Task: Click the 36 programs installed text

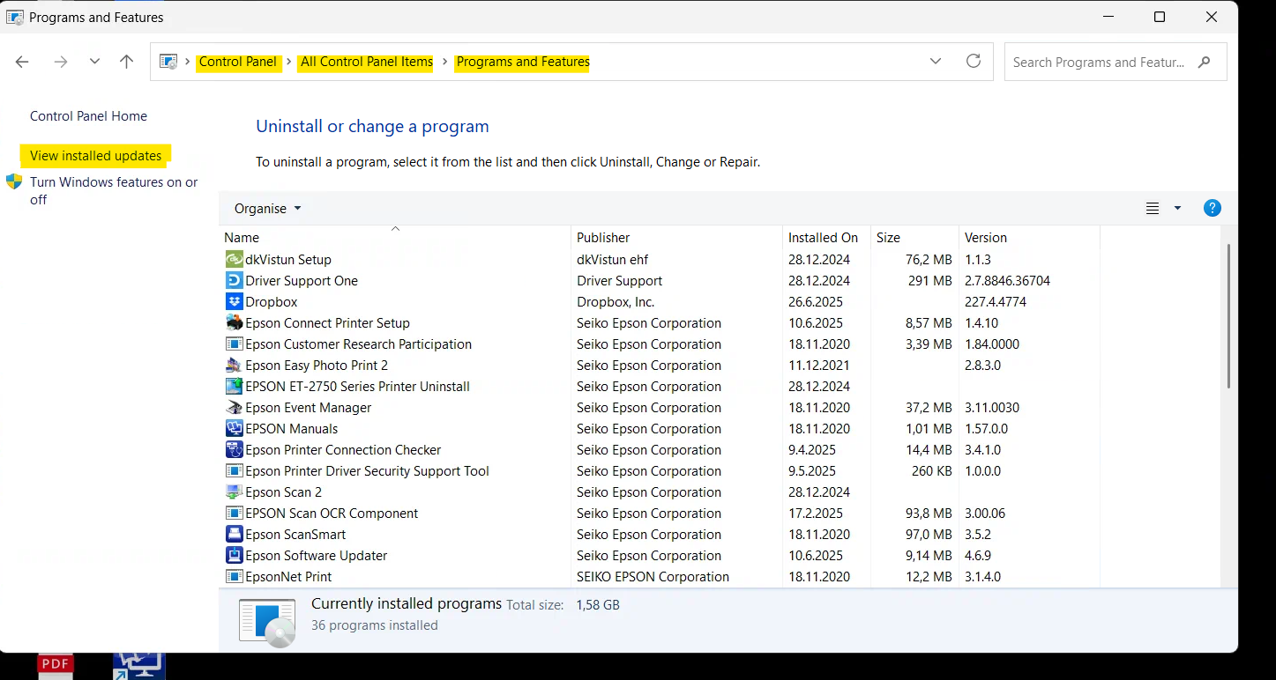Action: tap(375, 625)
